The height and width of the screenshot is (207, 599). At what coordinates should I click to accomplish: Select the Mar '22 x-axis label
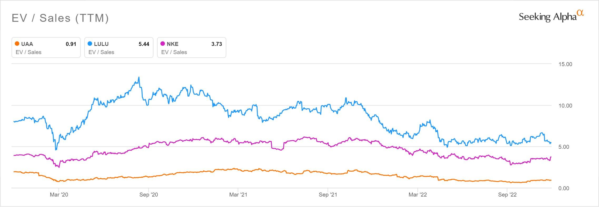(418, 195)
